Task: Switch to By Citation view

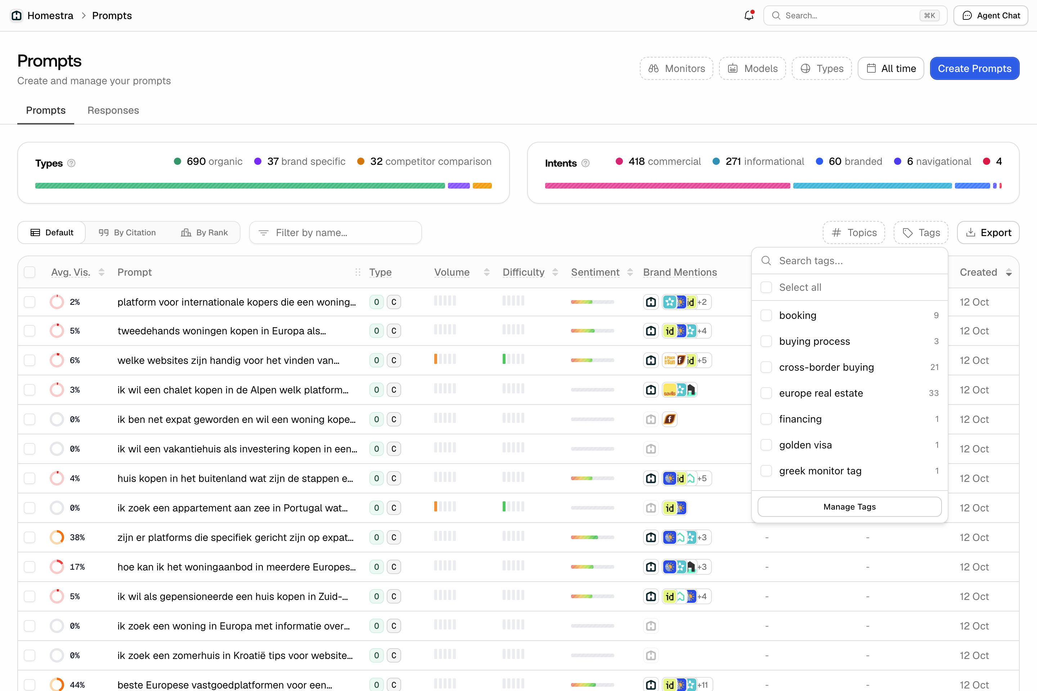Action: tap(127, 232)
